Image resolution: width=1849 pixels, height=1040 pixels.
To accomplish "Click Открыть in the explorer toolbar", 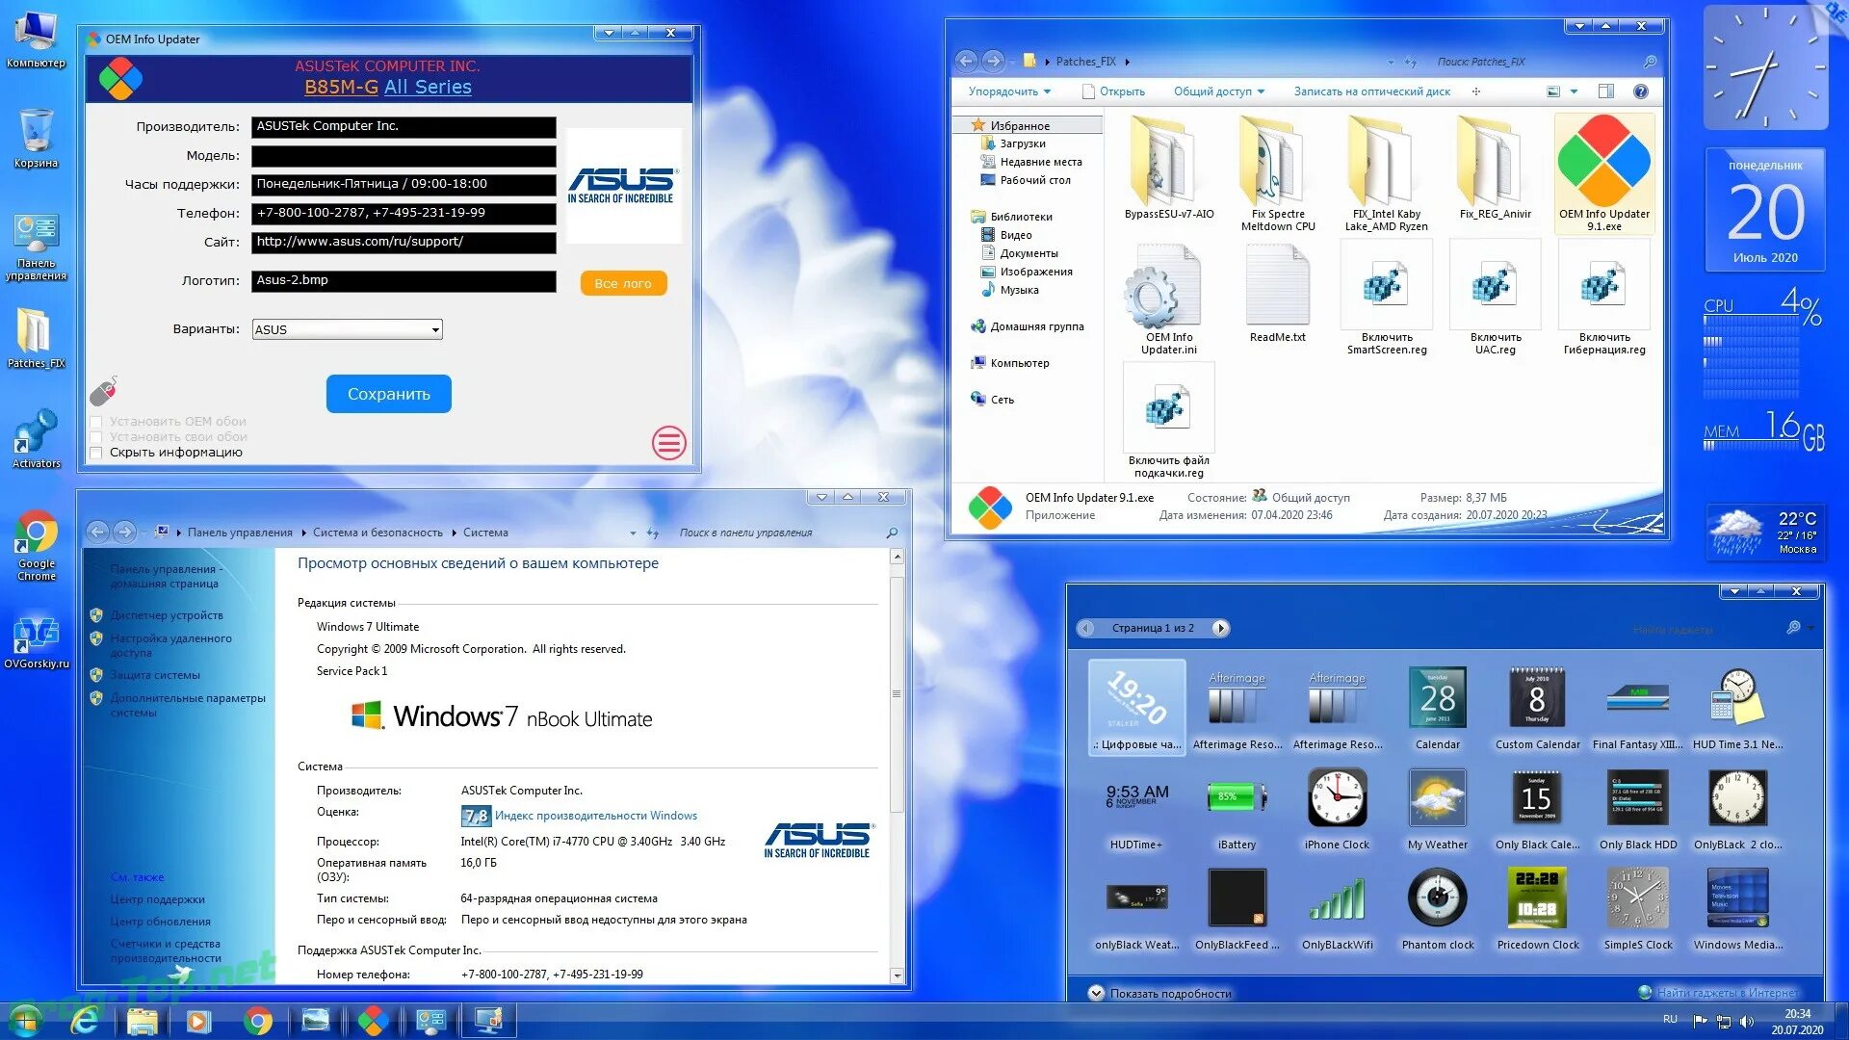I will coord(1113,91).
